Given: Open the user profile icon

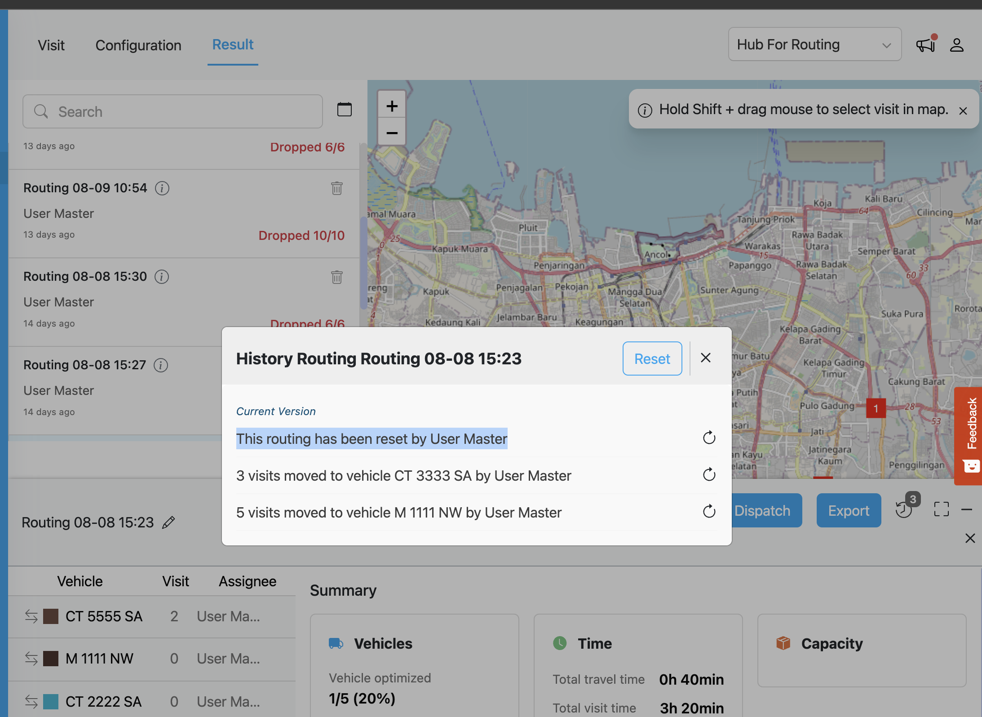Looking at the screenshot, I should (x=956, y=45).
